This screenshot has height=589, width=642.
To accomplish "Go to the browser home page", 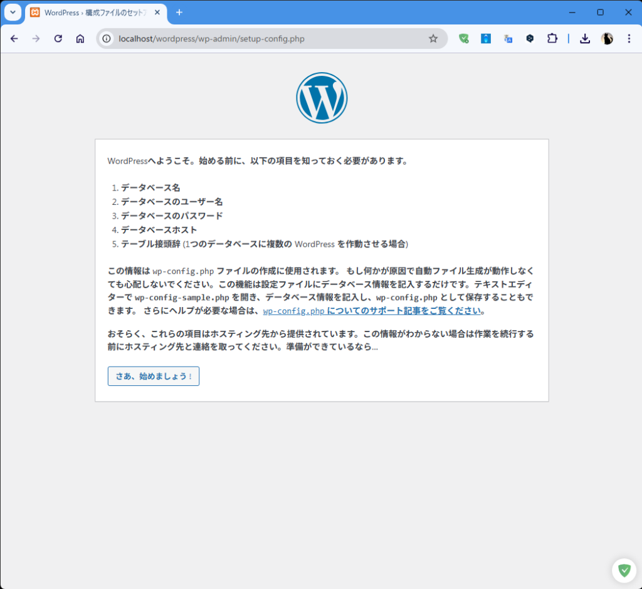I will 80,39.
